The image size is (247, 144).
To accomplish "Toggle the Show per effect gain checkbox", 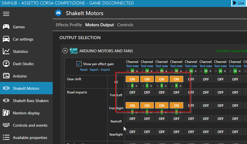I will pos(79,64).
